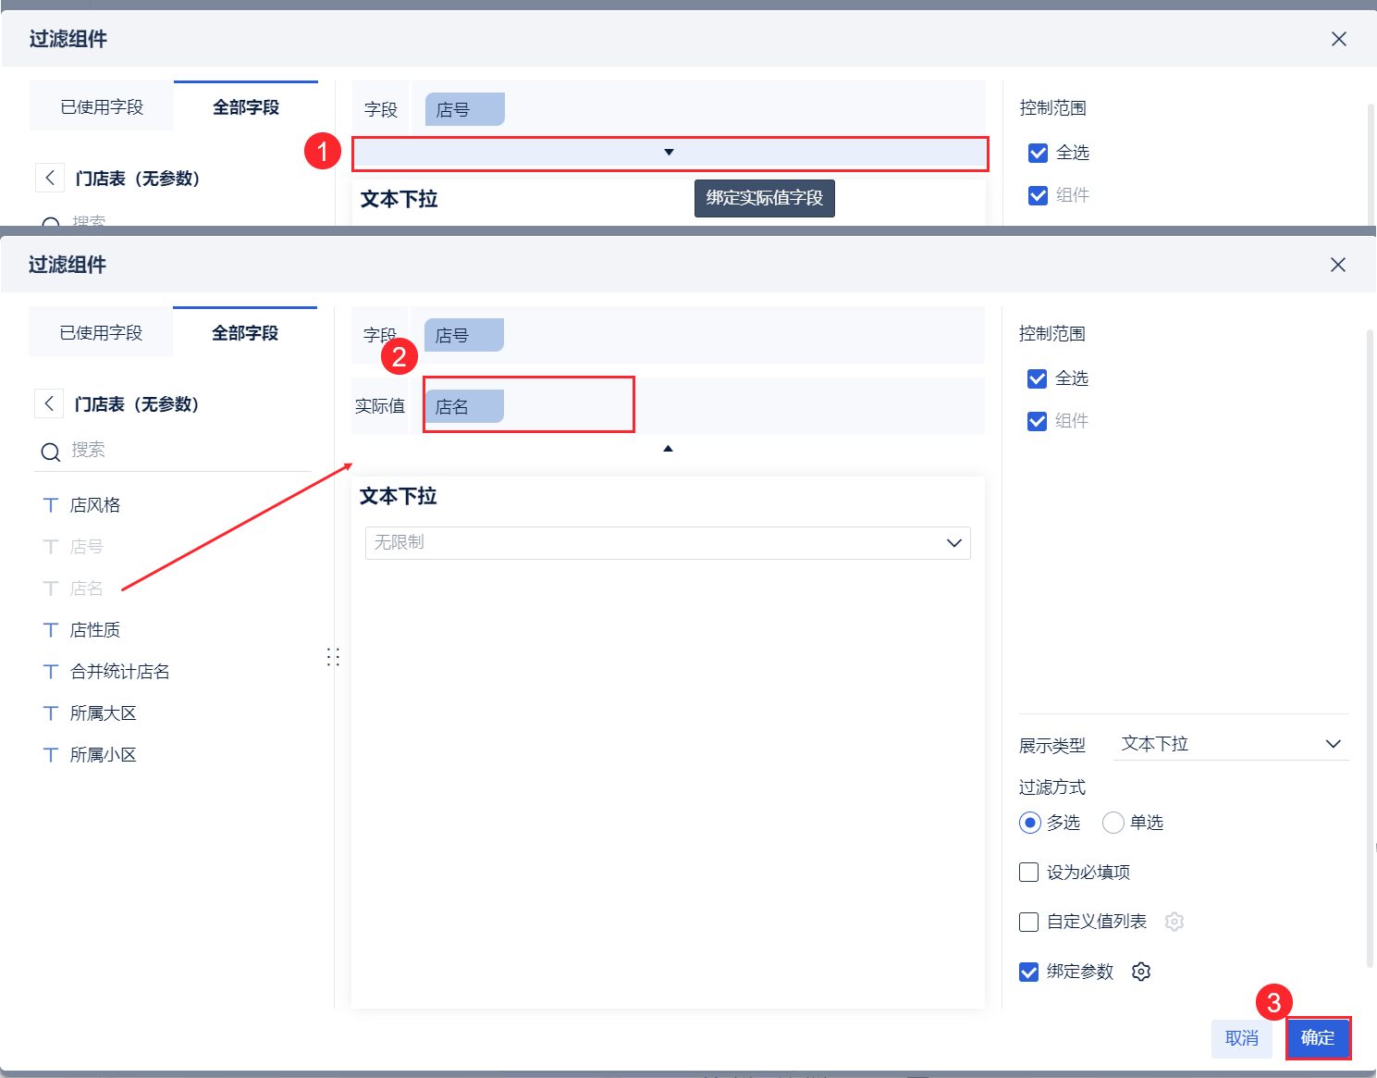
Task: Switch to 已使用字段 tab in upper dialog
Action: [x=102, y=106]
